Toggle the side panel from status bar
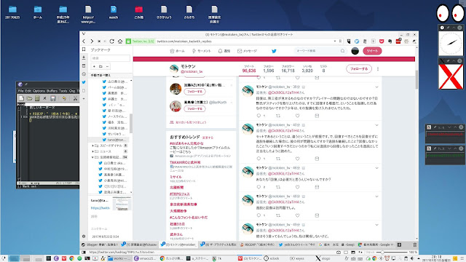Image resolution: width=466 pixels, height=262 pixels. click(x=84, y=253)
